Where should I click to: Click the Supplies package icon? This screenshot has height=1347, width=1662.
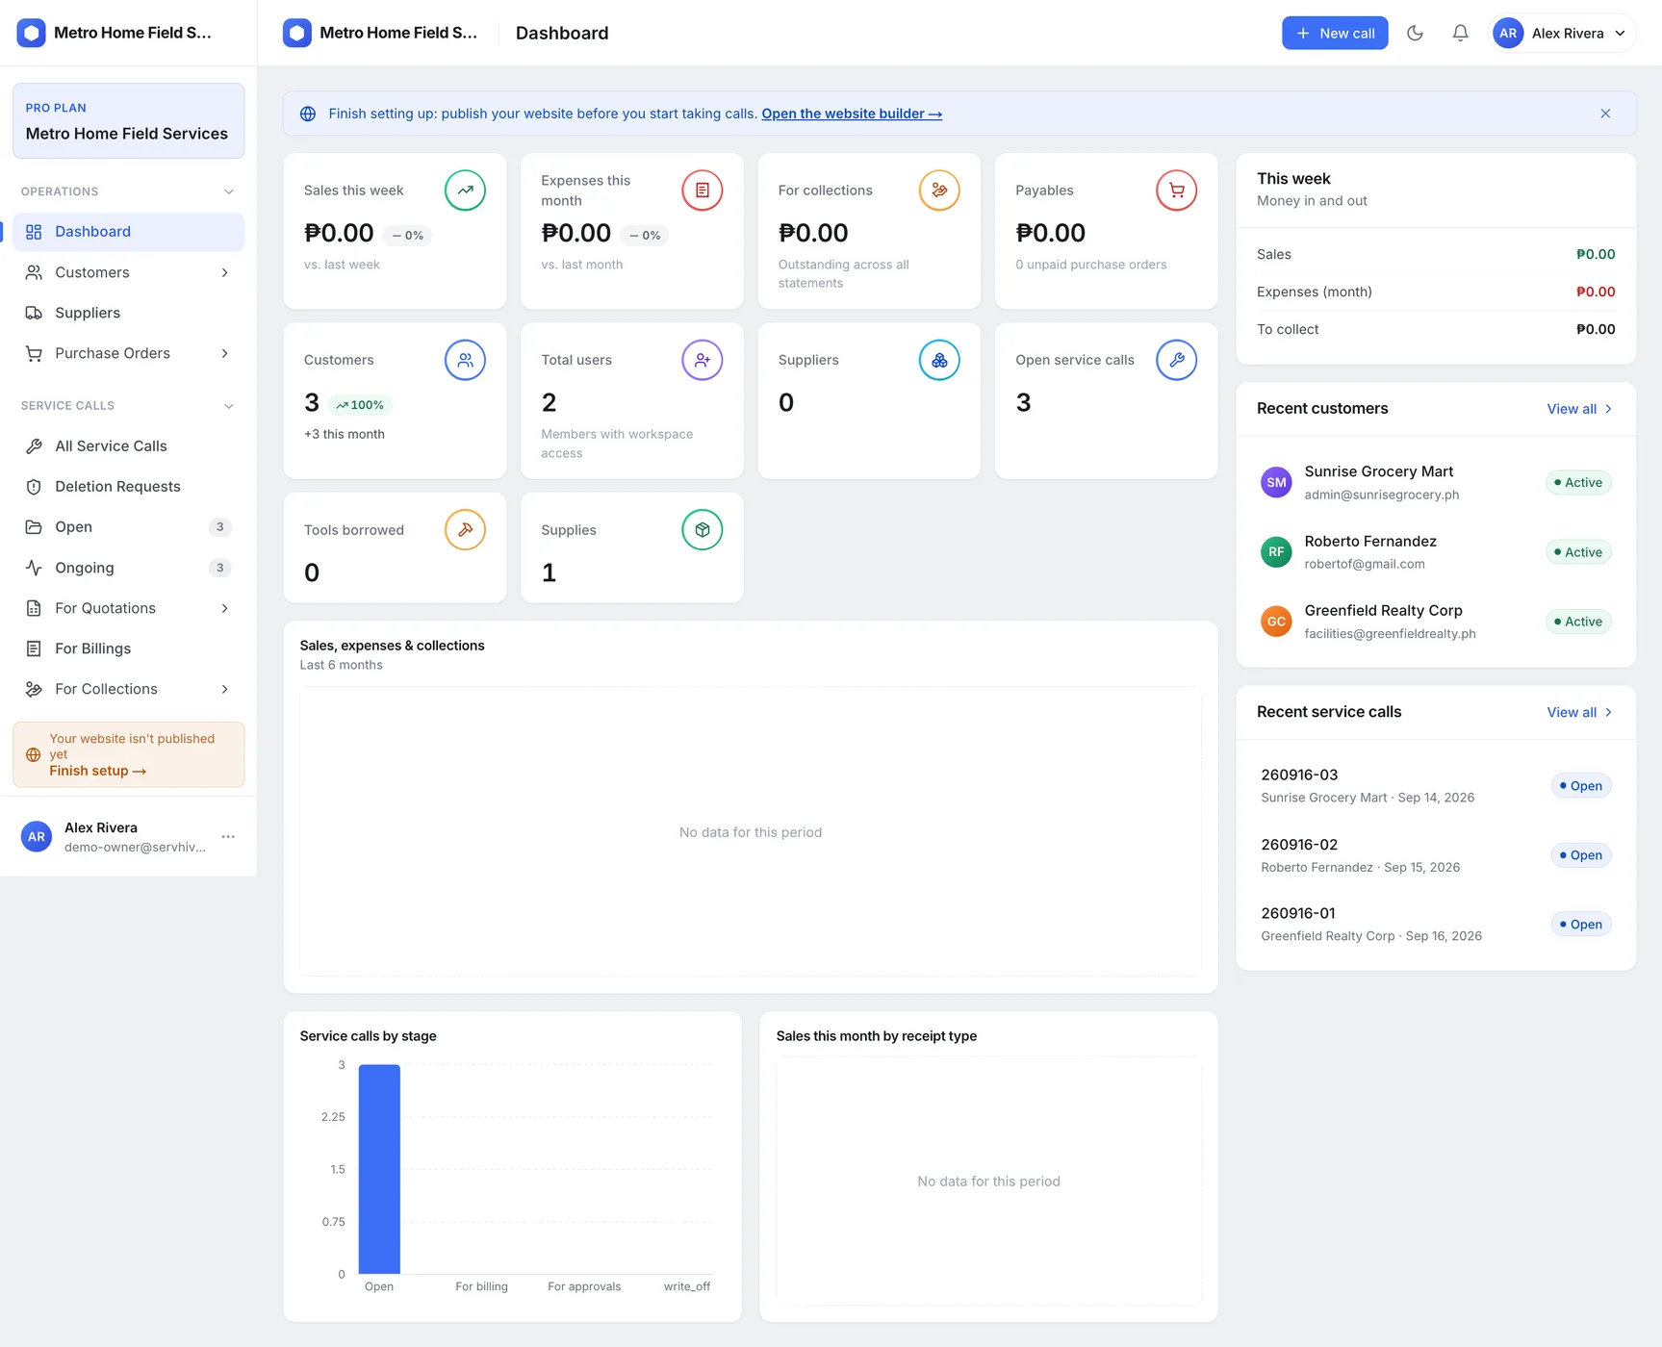coord(703,530)
